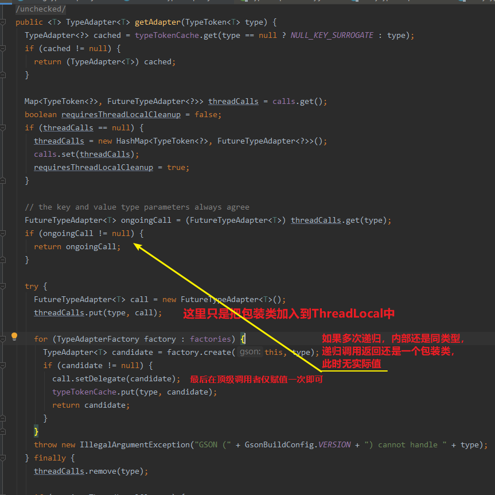Click the yellow light bulb intention icon
This screenshot has height=495, width=495.
point(14,337)
